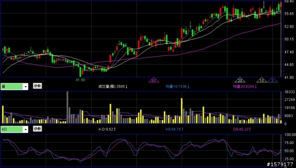Click the 100.00 KD axis label
Screen dimensions: 296x168
pyautogui.click(x=290, y=135)
